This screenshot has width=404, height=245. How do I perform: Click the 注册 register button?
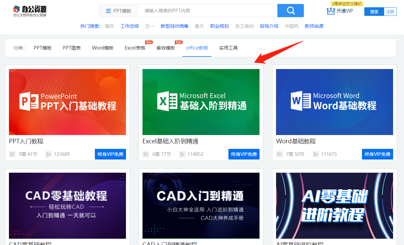click(x=390, y=12)
